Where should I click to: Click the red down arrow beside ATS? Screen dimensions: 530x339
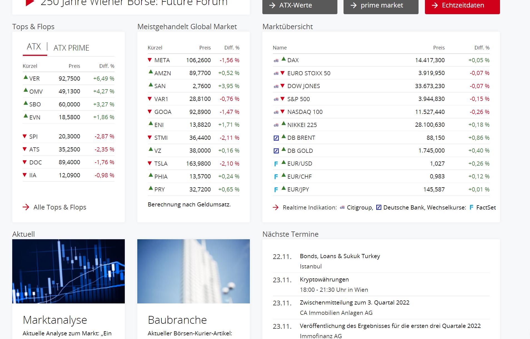coord(25,149)
